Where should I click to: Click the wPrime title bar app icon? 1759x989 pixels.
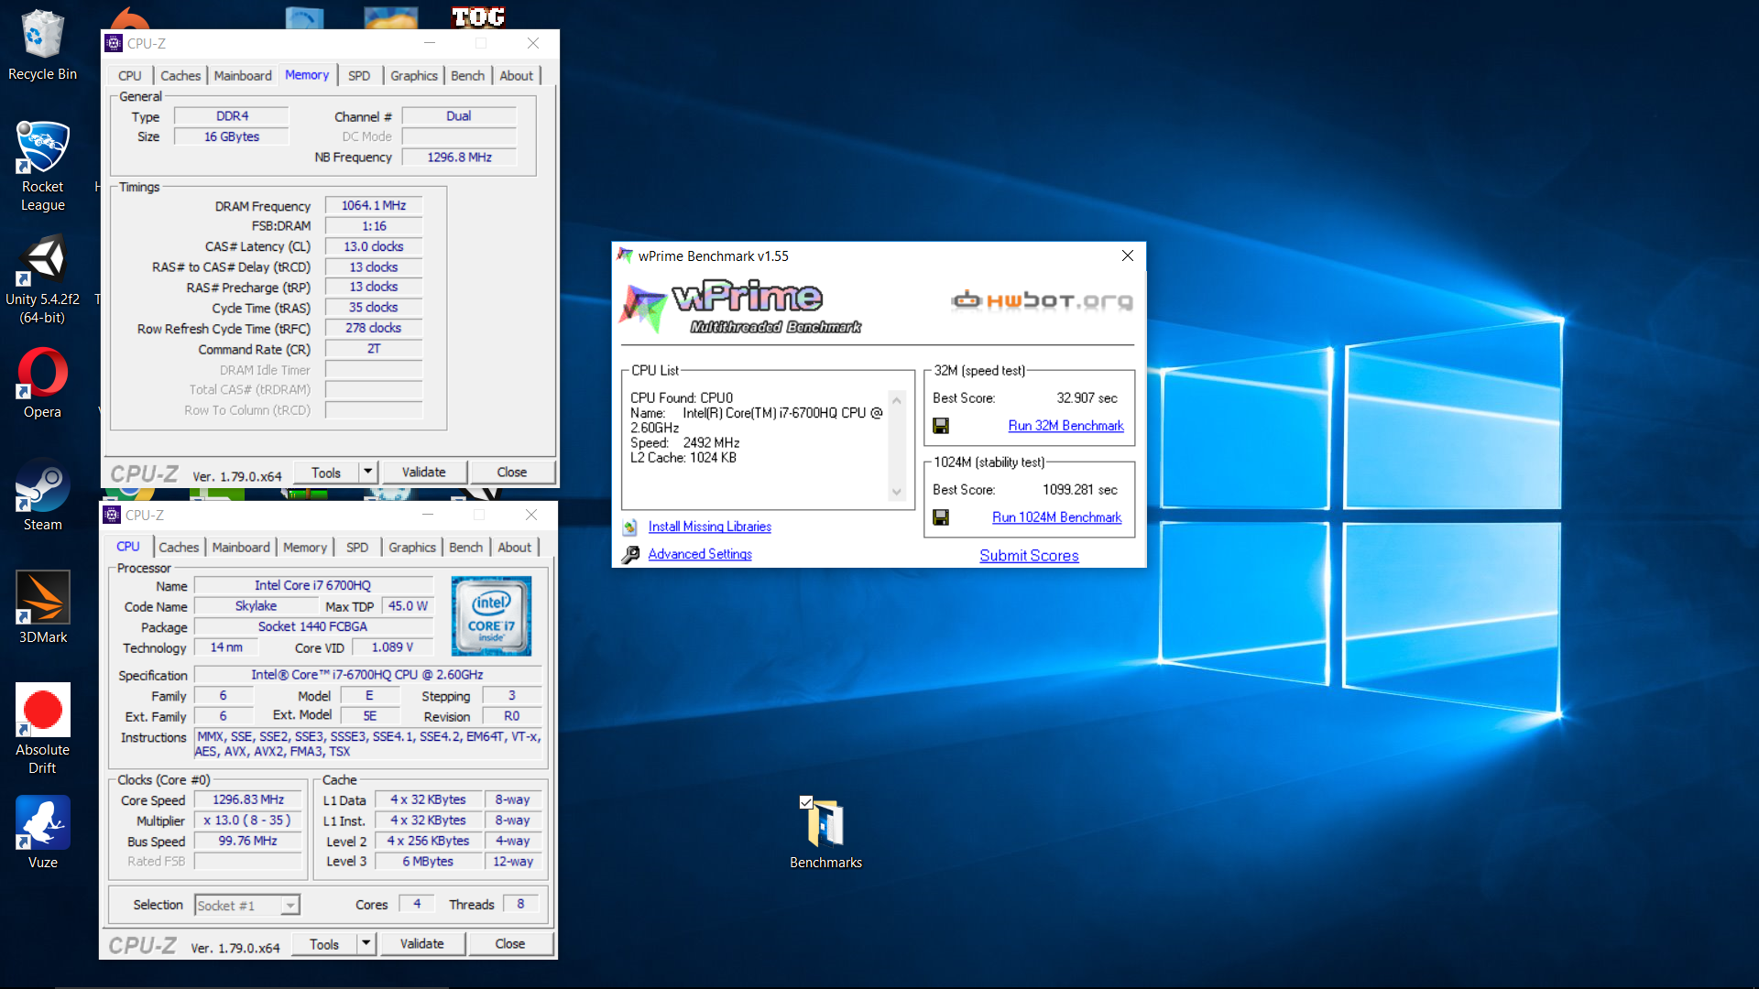click(x=625, y=255)
